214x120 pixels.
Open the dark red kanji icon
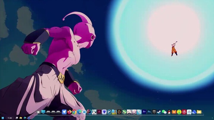tap(99, 112)
